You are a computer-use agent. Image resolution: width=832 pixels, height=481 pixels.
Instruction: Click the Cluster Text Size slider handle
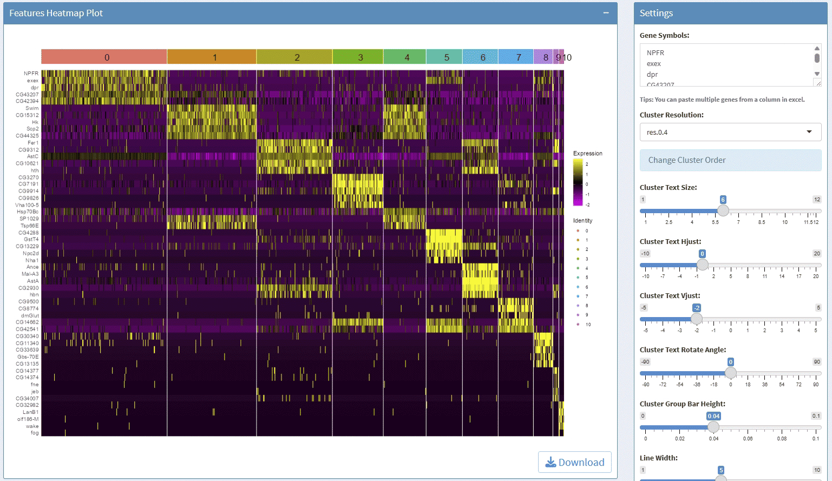[x=723, y=210]
